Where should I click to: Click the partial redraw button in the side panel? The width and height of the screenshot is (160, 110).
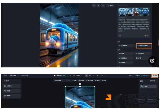[x=126, y=58]
